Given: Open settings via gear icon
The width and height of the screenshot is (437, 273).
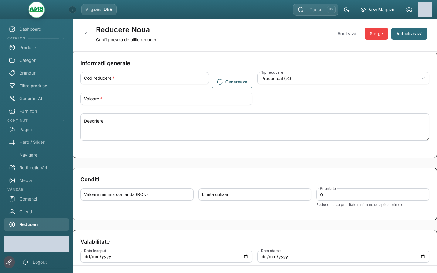Looking at the screenshot, I should point(409,10).
